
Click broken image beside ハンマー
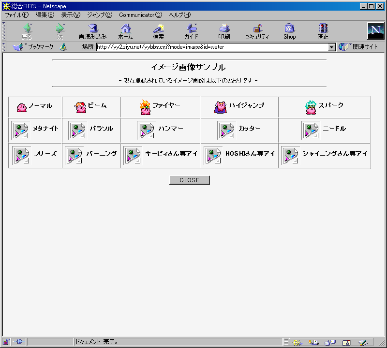(147, 130)
